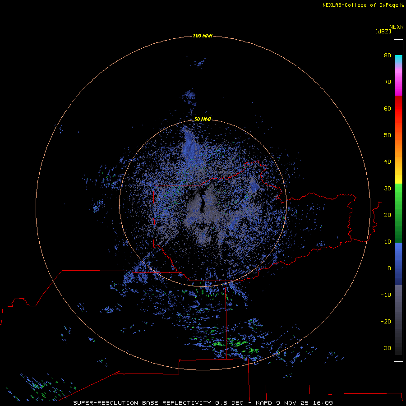Click the 20 value on dBZ scale
Viewport: 406px width, 406px height.
pos(388,215)
